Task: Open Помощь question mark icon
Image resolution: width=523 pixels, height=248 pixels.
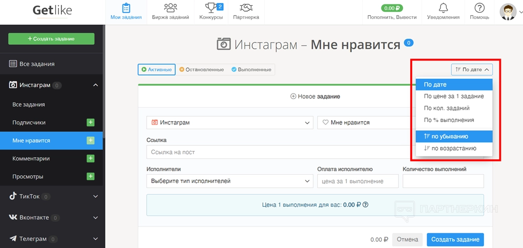Action: 479,12
